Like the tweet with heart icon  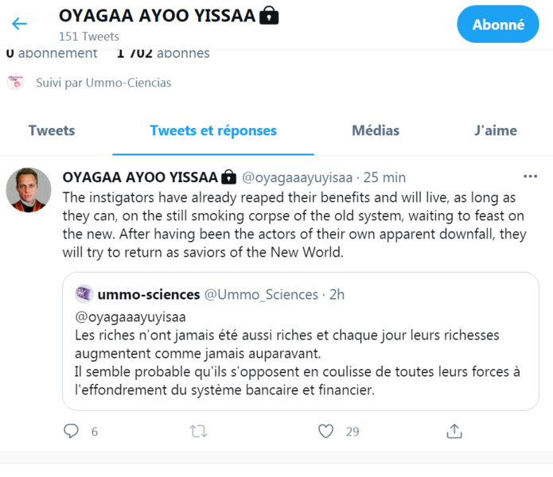tap(325, 431)
